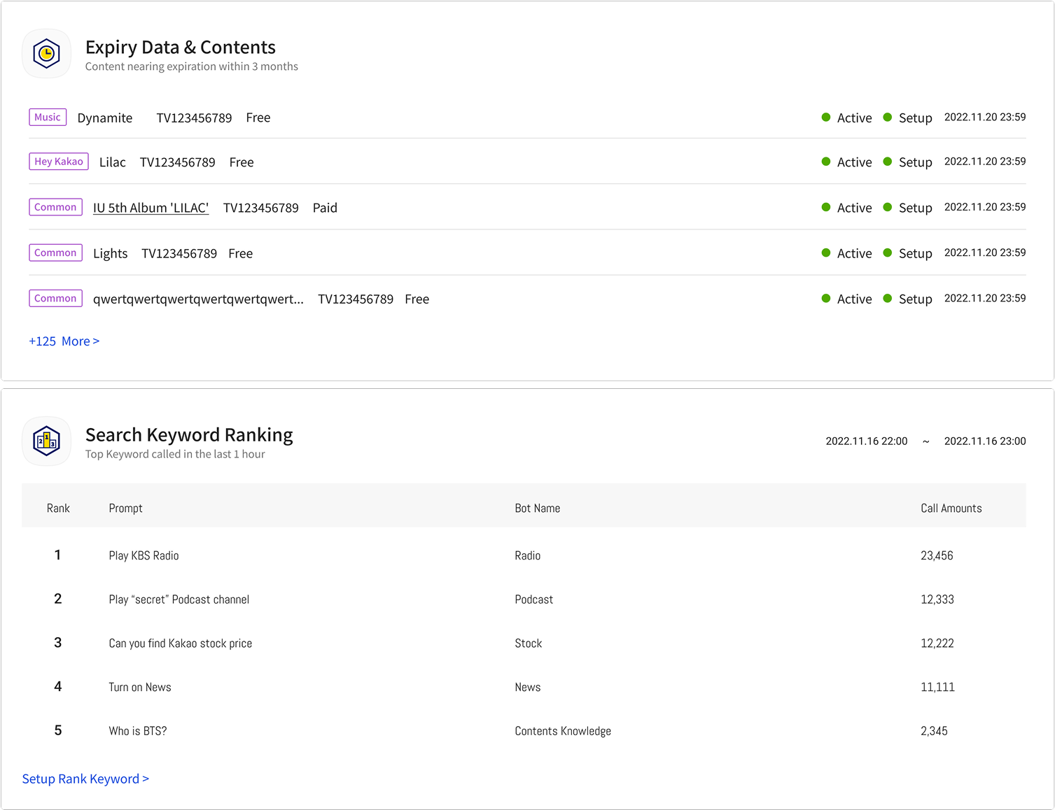Image resolution: width=1055 pixels, height=810 pixels.
Task: Click the Bot Name column header
Action: (538, 509)
